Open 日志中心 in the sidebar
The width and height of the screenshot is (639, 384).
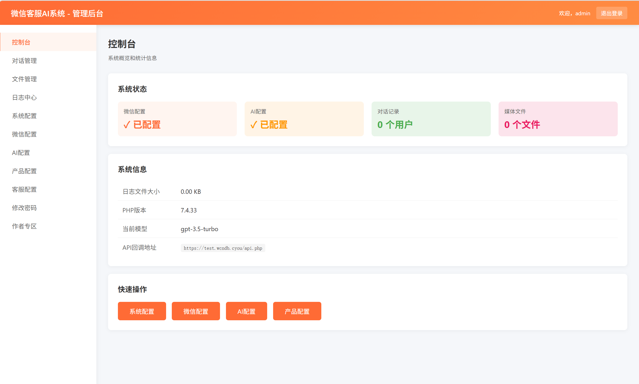point(24,97)
